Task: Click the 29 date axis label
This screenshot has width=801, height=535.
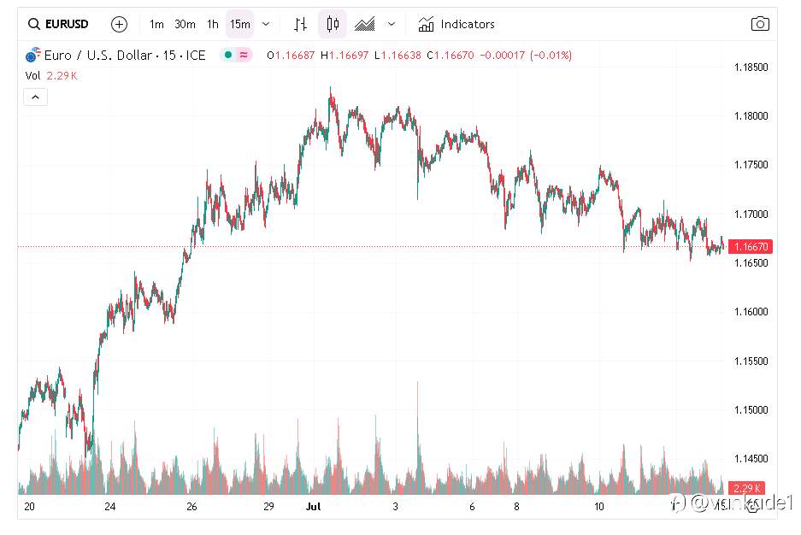Action: pyautogui.click(x=268, y=507)
